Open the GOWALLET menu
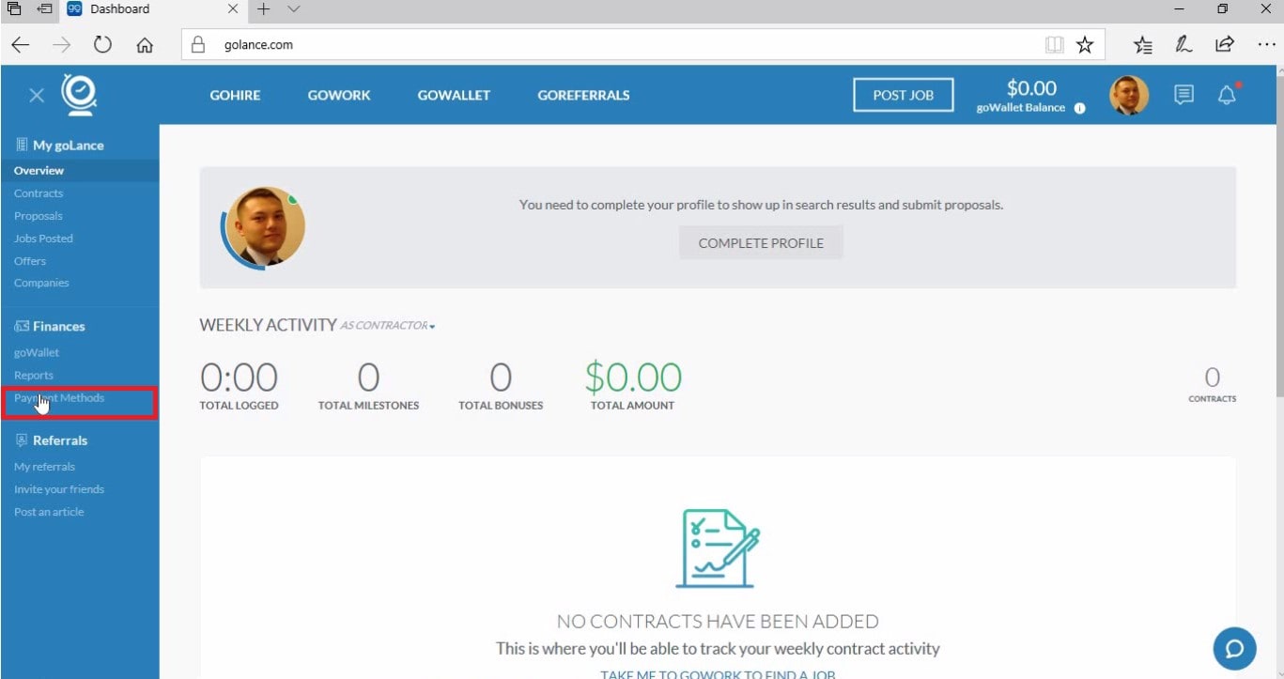 pos(454,95)
